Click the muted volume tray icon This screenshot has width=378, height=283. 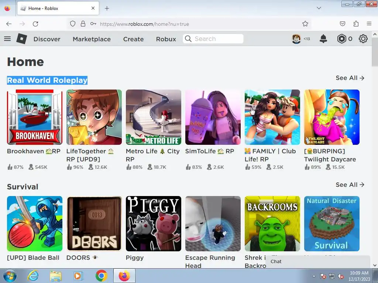341,276
